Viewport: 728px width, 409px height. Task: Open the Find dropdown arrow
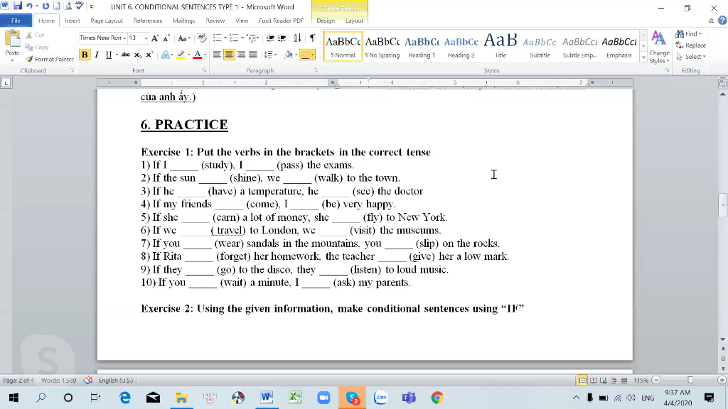point(700,34)
